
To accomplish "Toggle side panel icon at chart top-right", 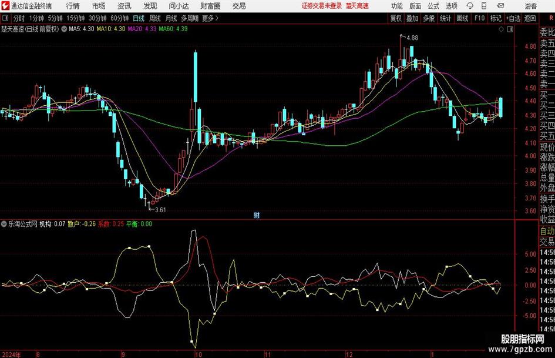I will [x=510, y=29].
